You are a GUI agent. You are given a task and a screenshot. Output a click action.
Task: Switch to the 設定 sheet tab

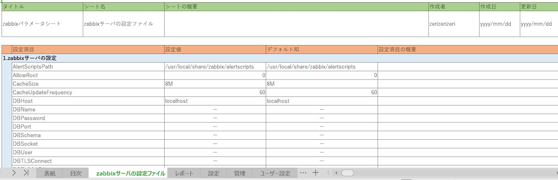(214, 174)
